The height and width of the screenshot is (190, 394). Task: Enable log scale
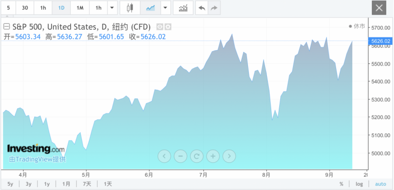(359, 184)
